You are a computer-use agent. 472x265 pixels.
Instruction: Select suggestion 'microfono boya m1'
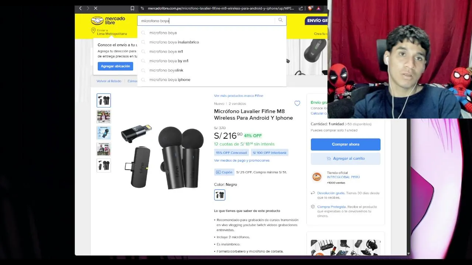[212, 52]
